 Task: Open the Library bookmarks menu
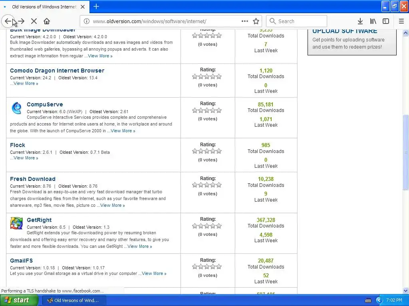pos(373,21)
